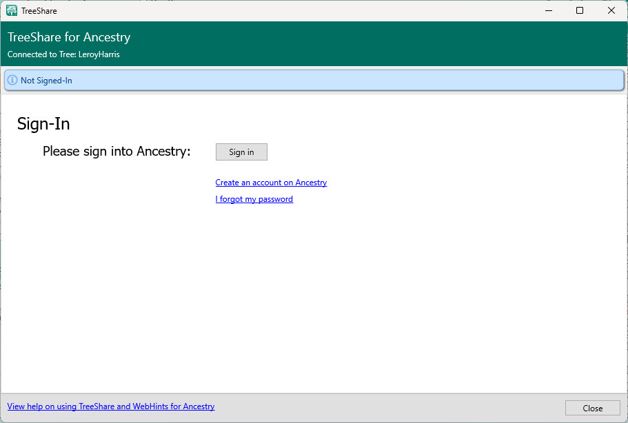Click the empty right side of the green header
This screenshot has height=423, width=628.
tap(448, 43)
